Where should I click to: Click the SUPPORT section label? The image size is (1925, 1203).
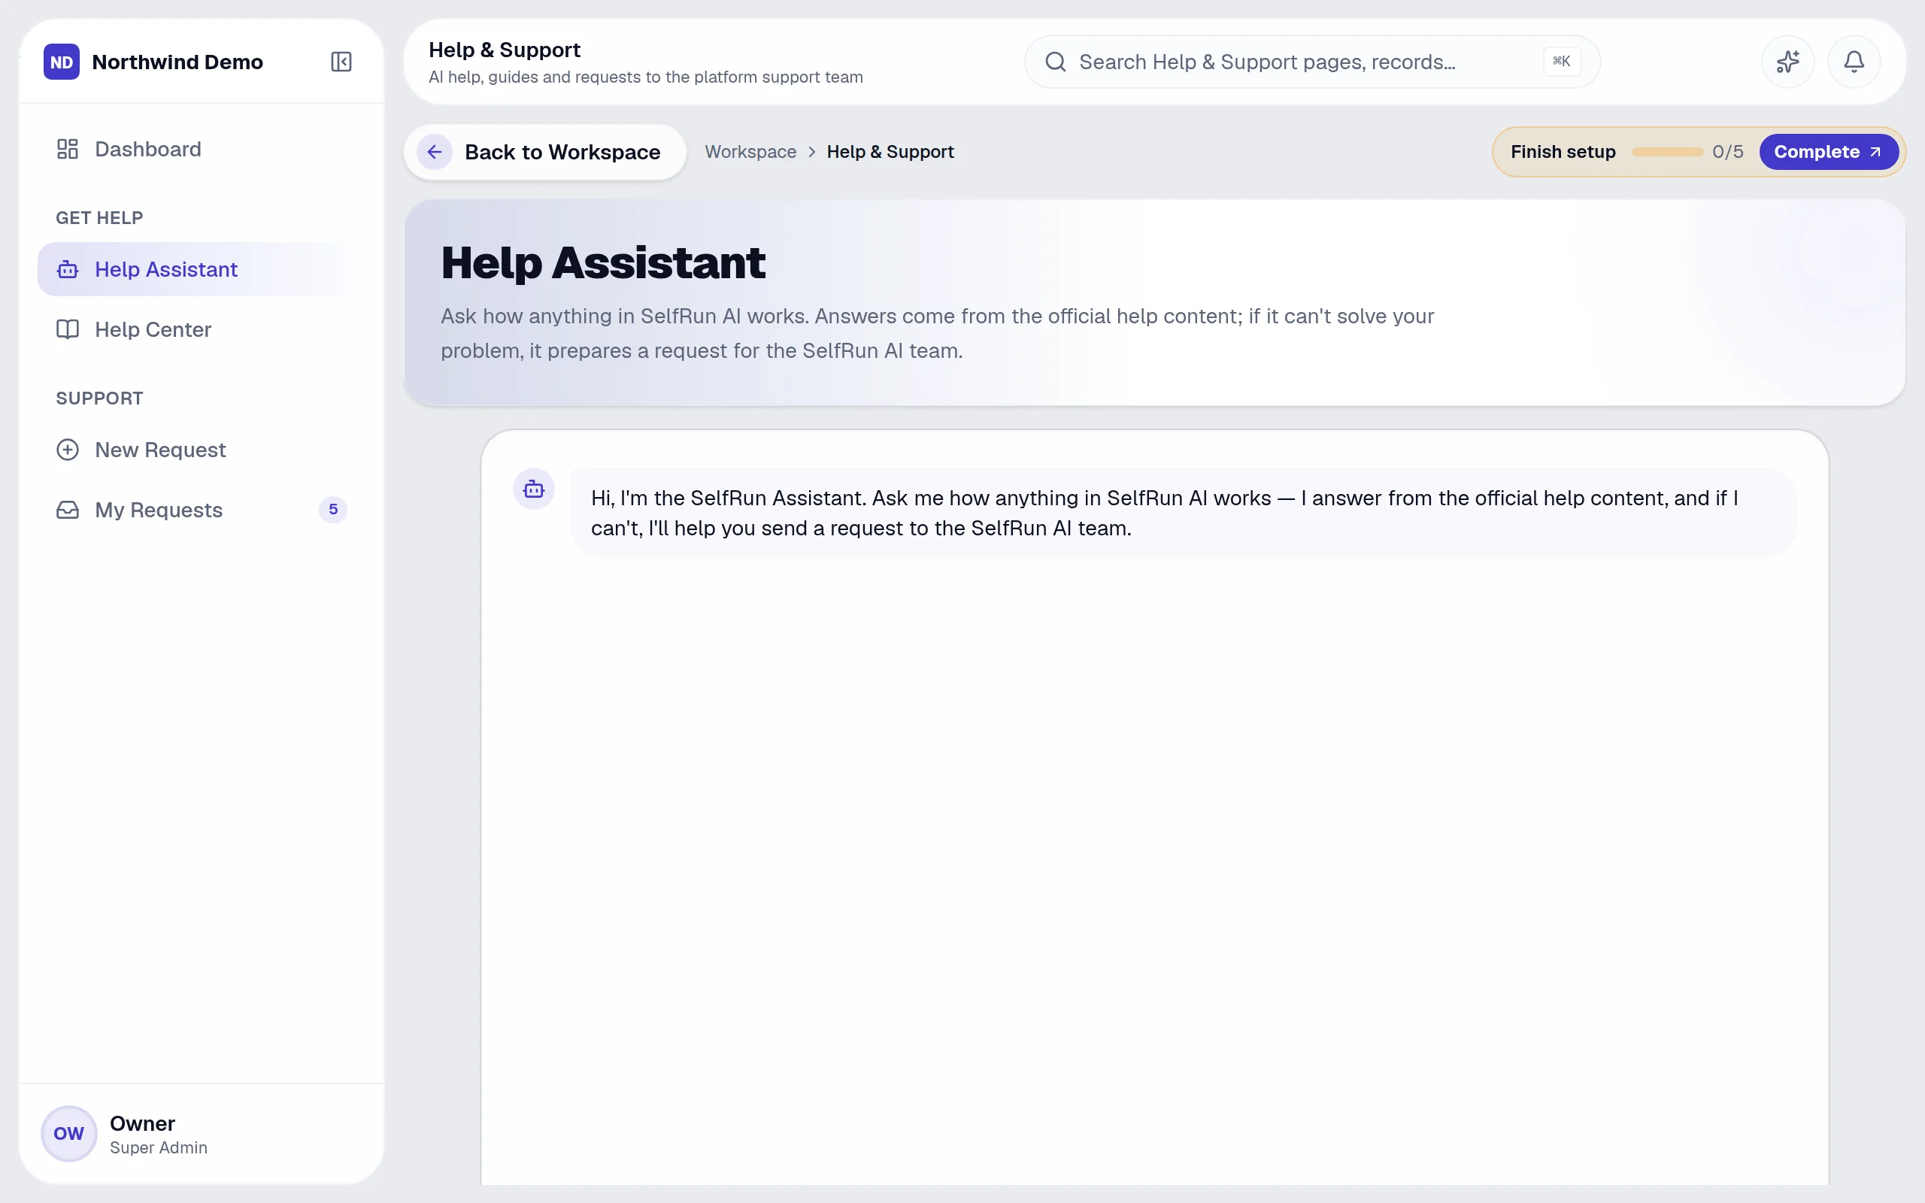click(x=99, y=398)
